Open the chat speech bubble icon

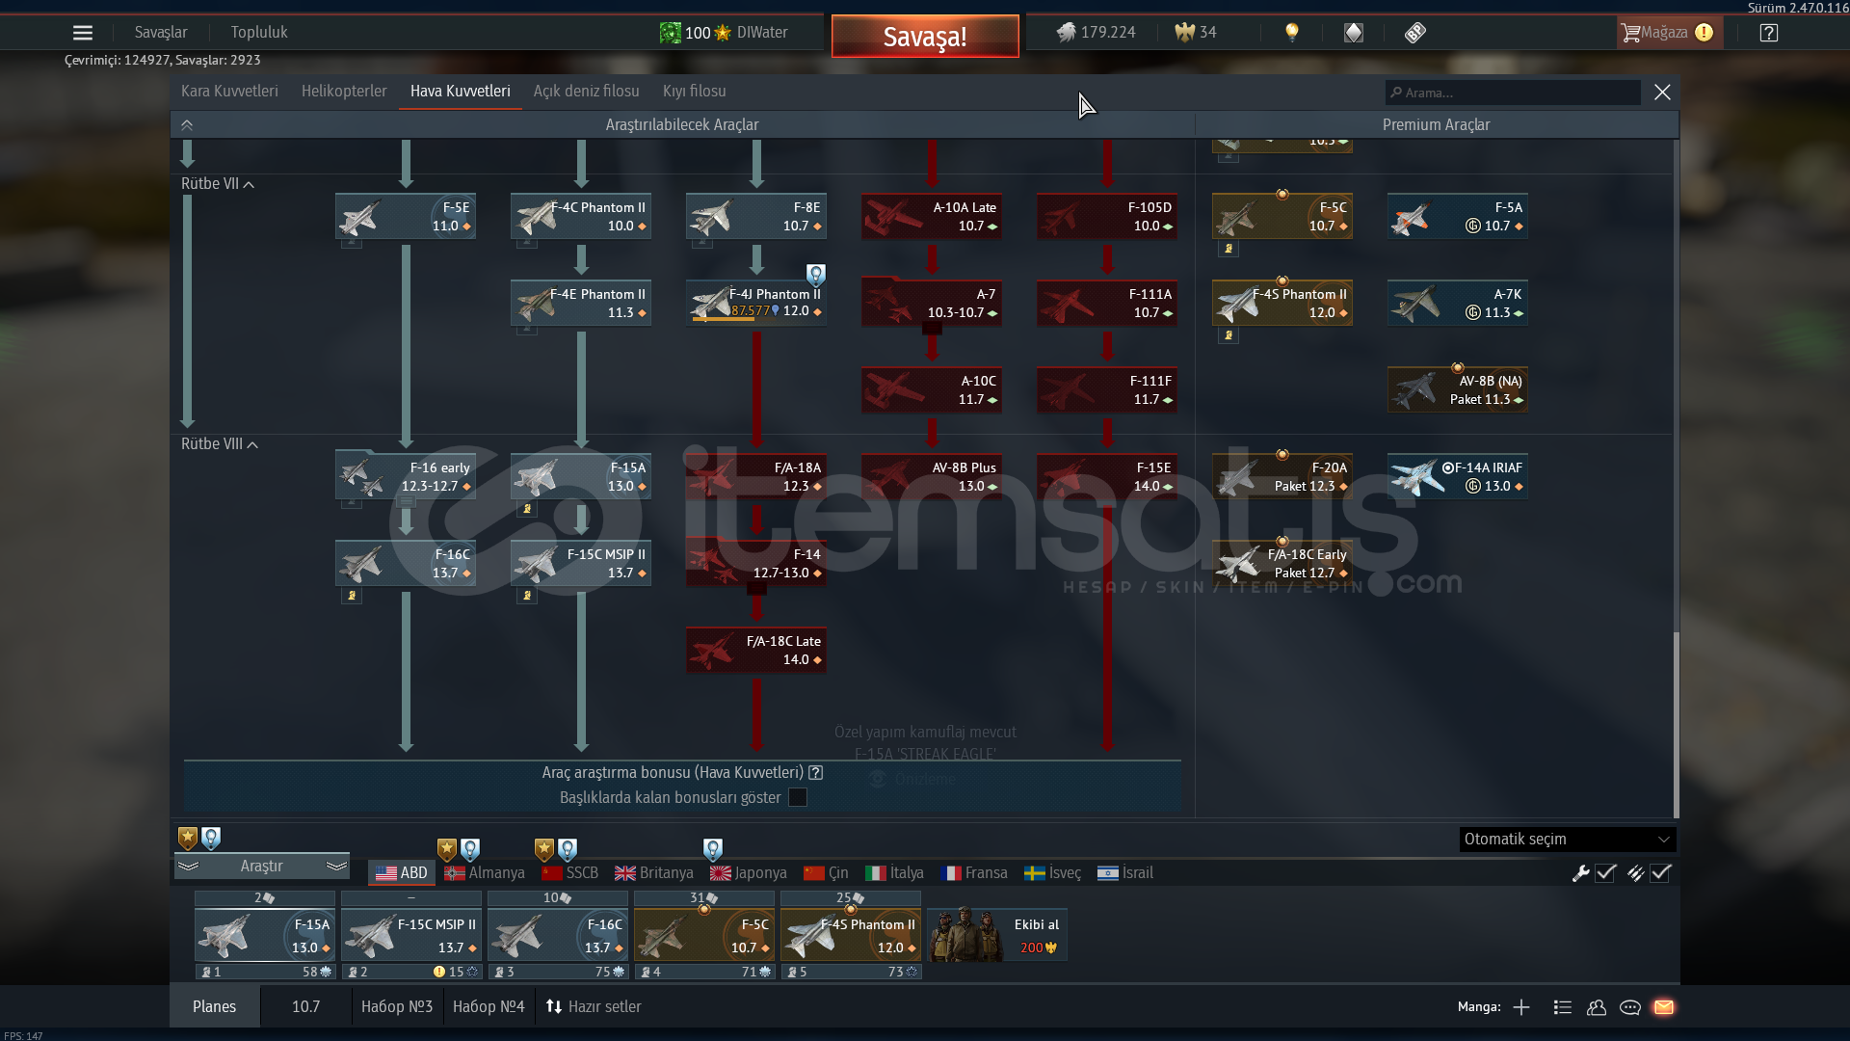pyautogui.click(x=1630, y=1007)
